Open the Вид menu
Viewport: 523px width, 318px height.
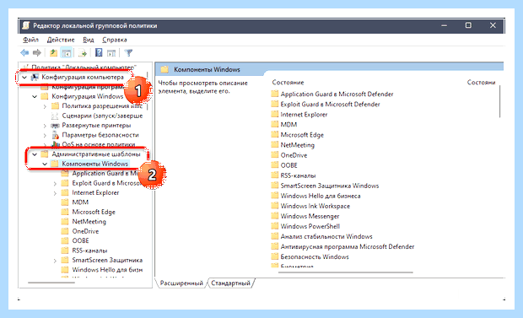(x=89, y=40)
